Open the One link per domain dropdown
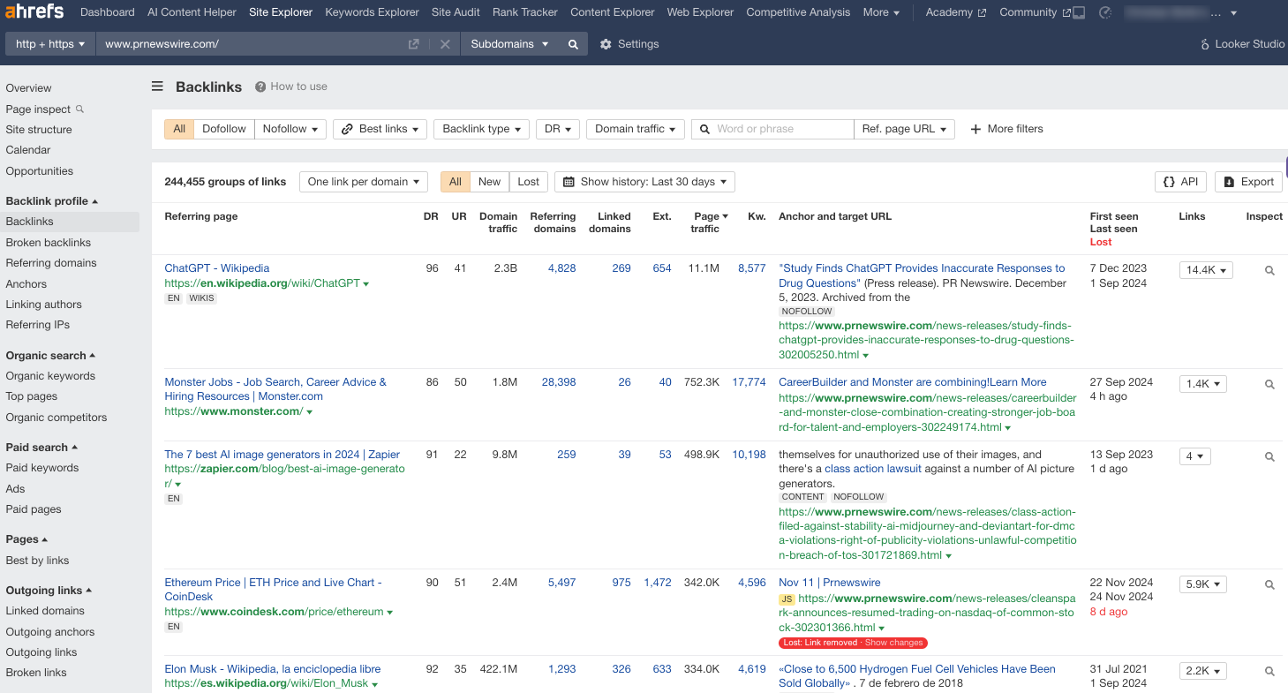Screen dimensions: 1288x693 click(x=364, y=182)
